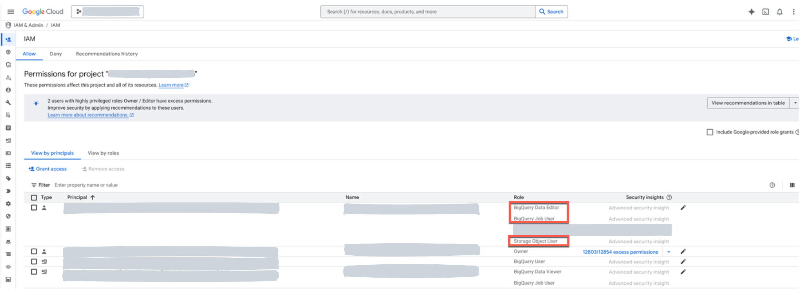The height and width of the screenshot is (289, 803).
Task: Open column display options icon
Action: pos(792,185)
